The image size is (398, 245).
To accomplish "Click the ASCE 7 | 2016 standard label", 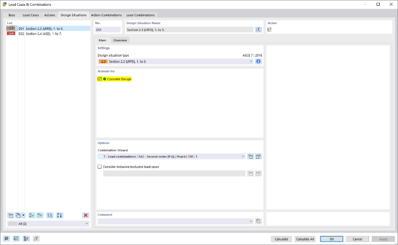I will pyautogui.click(x=252, y=55).
